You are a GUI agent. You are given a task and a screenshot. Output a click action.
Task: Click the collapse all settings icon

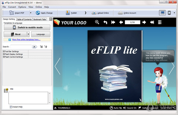tap(46, 47)
